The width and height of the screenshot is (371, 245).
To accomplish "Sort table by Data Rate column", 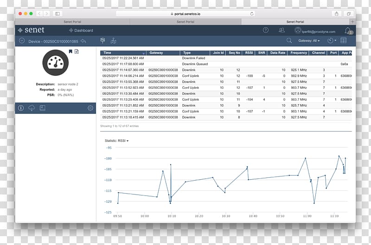I will tap(277, 53).
